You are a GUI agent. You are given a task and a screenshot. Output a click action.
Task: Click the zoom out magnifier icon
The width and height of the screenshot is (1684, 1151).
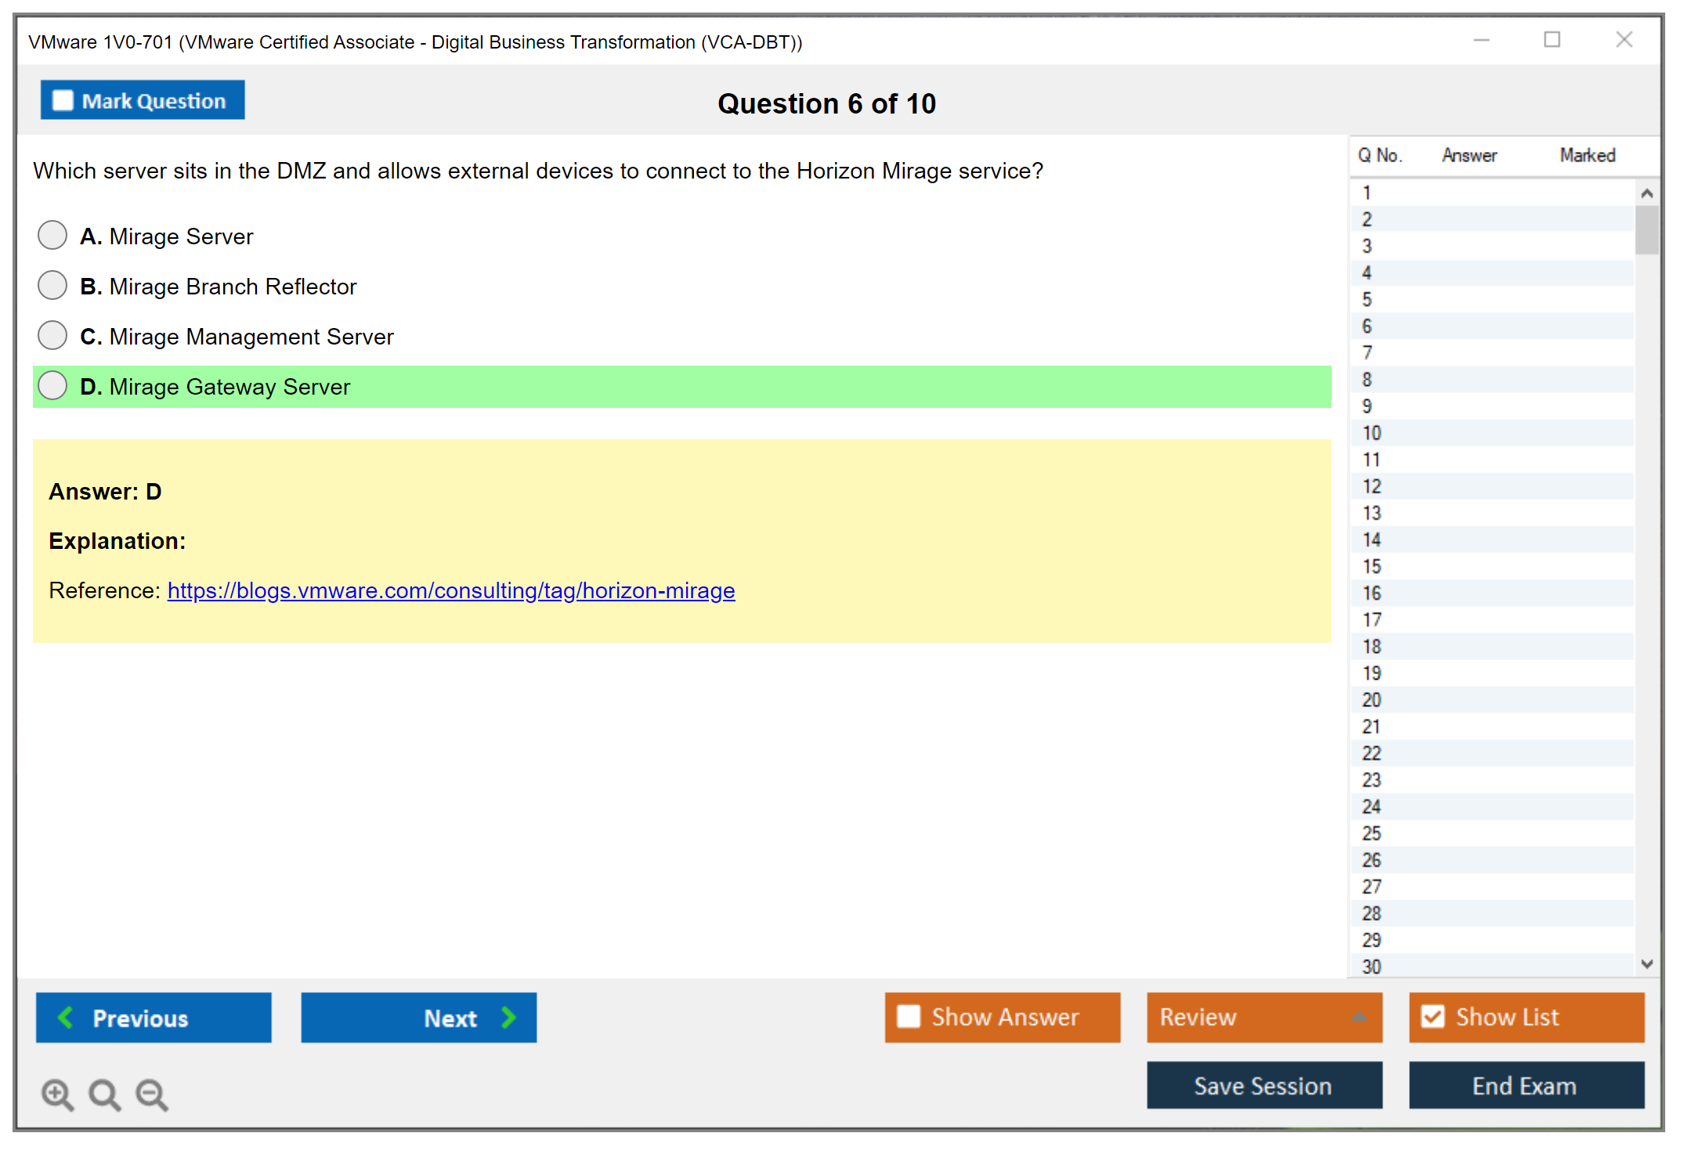point(152,1094)
